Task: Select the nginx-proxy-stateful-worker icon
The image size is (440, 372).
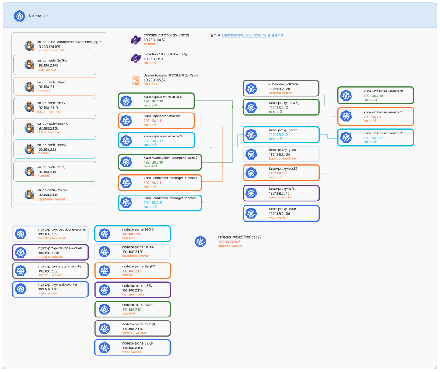Action: click(21, 271)
